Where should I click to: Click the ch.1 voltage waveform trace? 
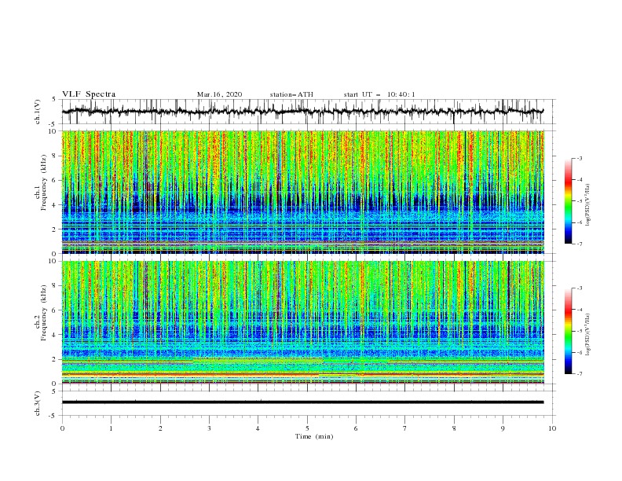pos(302,112)
